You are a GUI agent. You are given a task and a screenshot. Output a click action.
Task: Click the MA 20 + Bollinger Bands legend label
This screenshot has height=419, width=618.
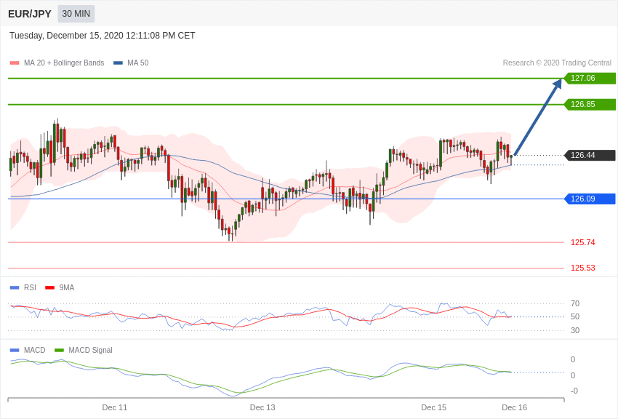point(64,63)
